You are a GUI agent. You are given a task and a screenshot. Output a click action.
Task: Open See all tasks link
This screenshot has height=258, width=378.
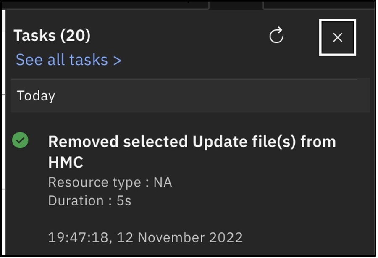tap(67, 60)
